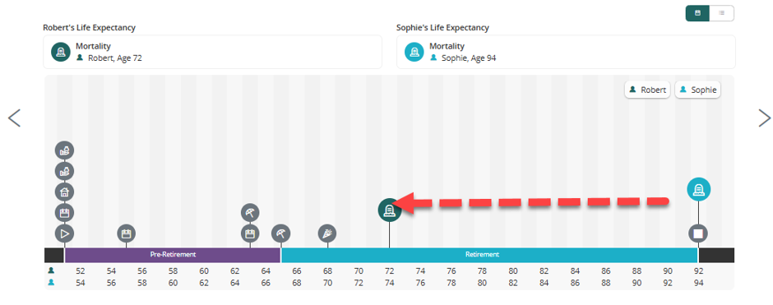Image resolution: width=773 pixels, height=305 pixels.
Task: Click the house icon in the timeline stack
Action: pyautogui.click(x=64, y=192)
